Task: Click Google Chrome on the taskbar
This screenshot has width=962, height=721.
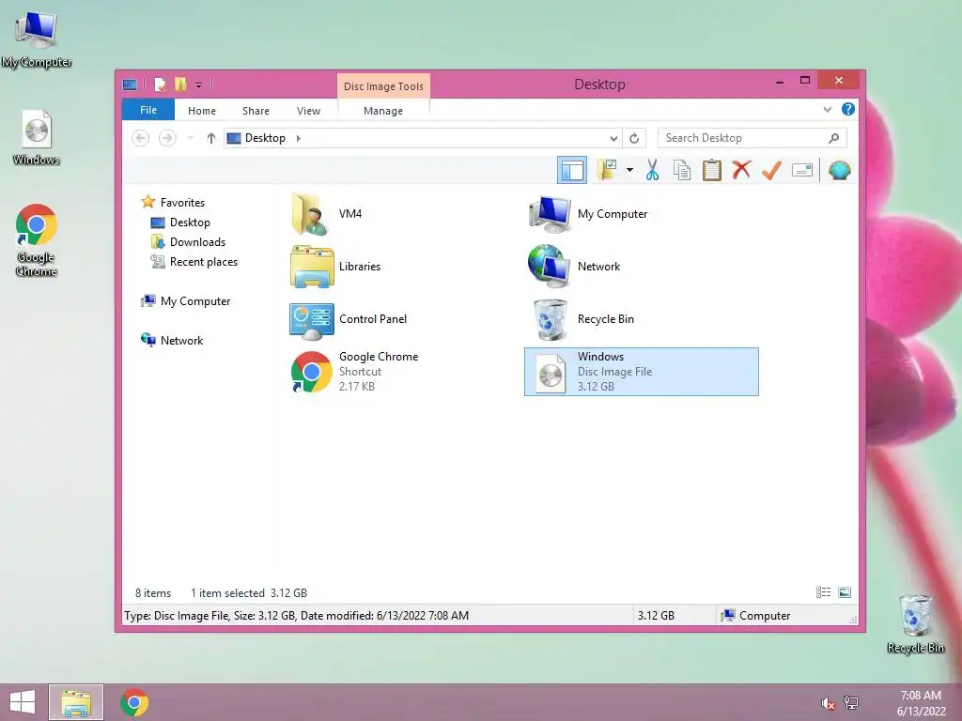Action: [x=134, y=702]
